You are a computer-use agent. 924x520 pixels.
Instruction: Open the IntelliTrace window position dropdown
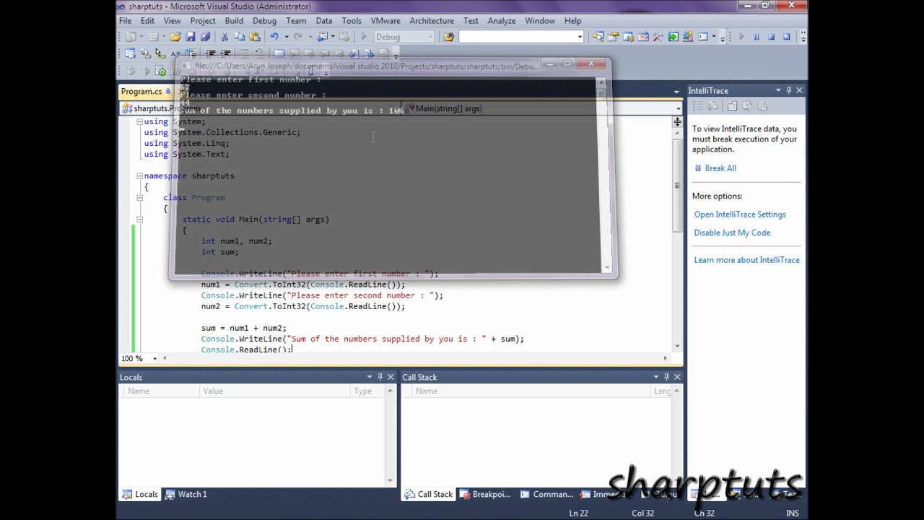(778, 90)
